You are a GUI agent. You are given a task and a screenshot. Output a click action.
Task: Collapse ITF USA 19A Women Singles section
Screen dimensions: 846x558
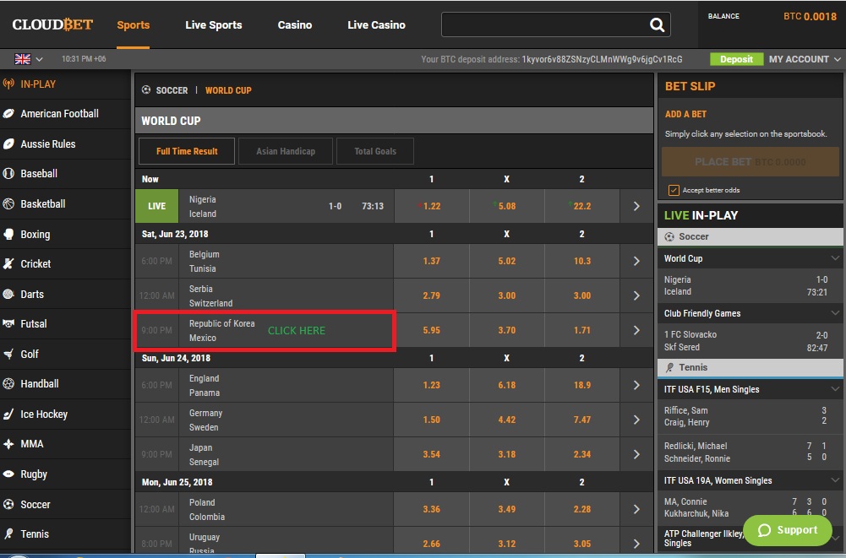click(835, 479)
